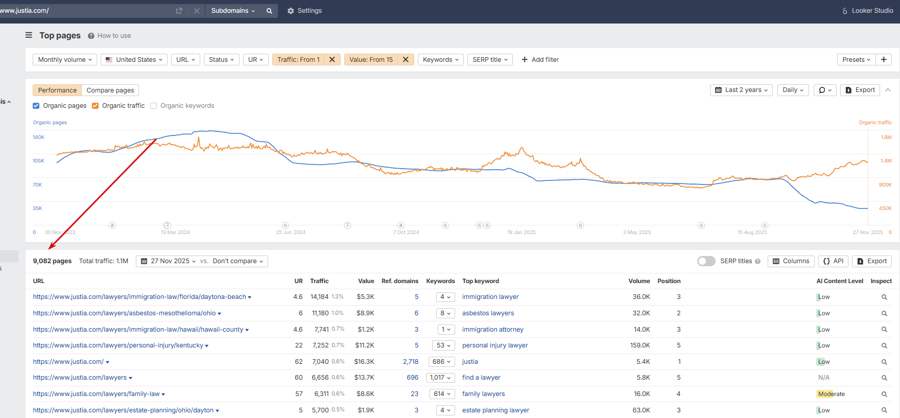The image size is (900, 418).
Task: Click the open-in-new-tab icon in URL bar
Action: (x=179, y=11)
